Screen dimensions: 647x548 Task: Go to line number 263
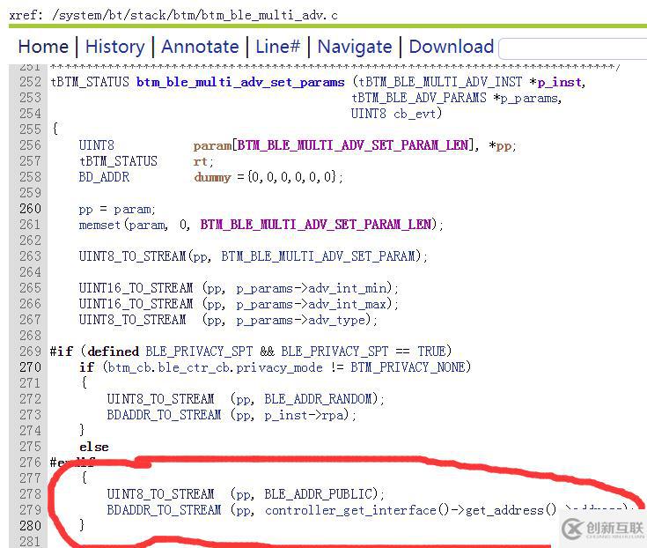click(x=30, y=256)
